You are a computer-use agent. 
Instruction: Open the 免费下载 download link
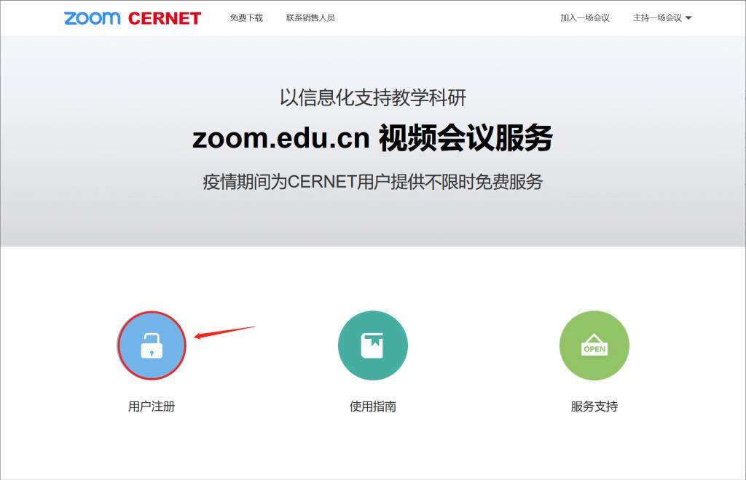[246, 18]
